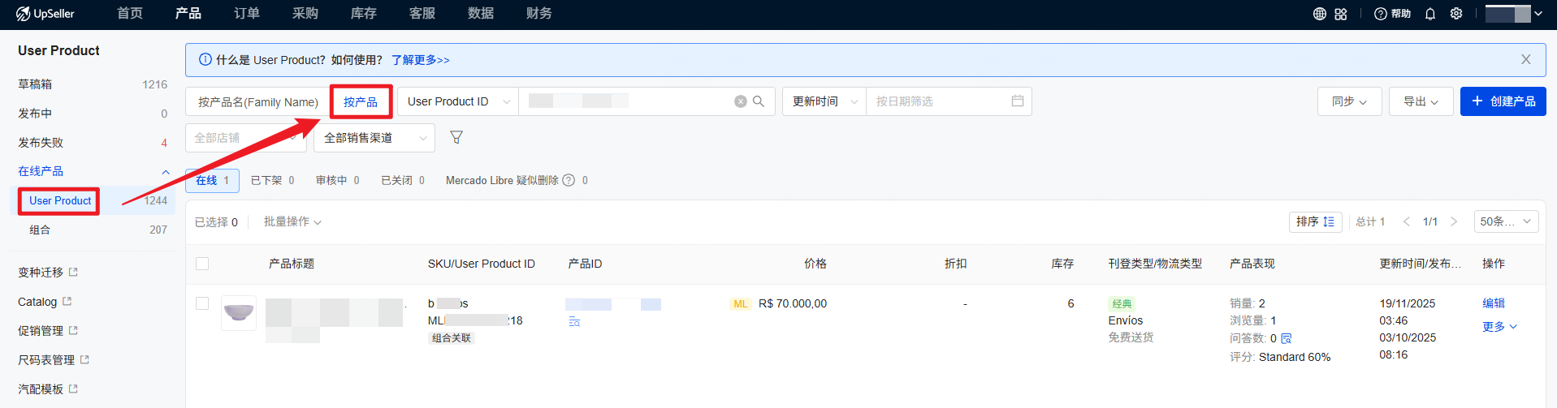Dismiss the User Product info banner
This screenshot has width=1557, height=408.
click(1525, 59)
